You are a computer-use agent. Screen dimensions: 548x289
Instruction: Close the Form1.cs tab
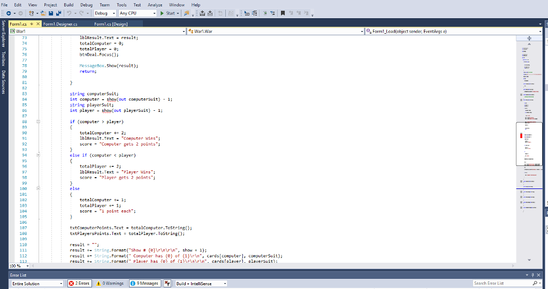click(x=38, y=24)
